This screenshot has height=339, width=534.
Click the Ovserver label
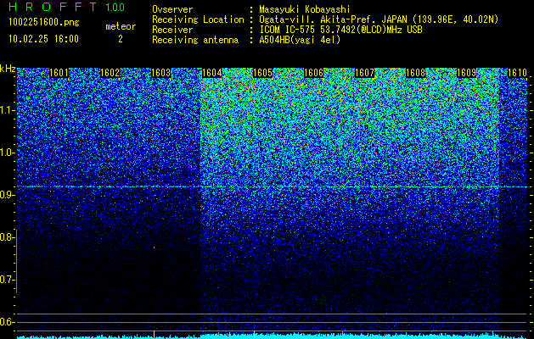click(x=172, y=9)
